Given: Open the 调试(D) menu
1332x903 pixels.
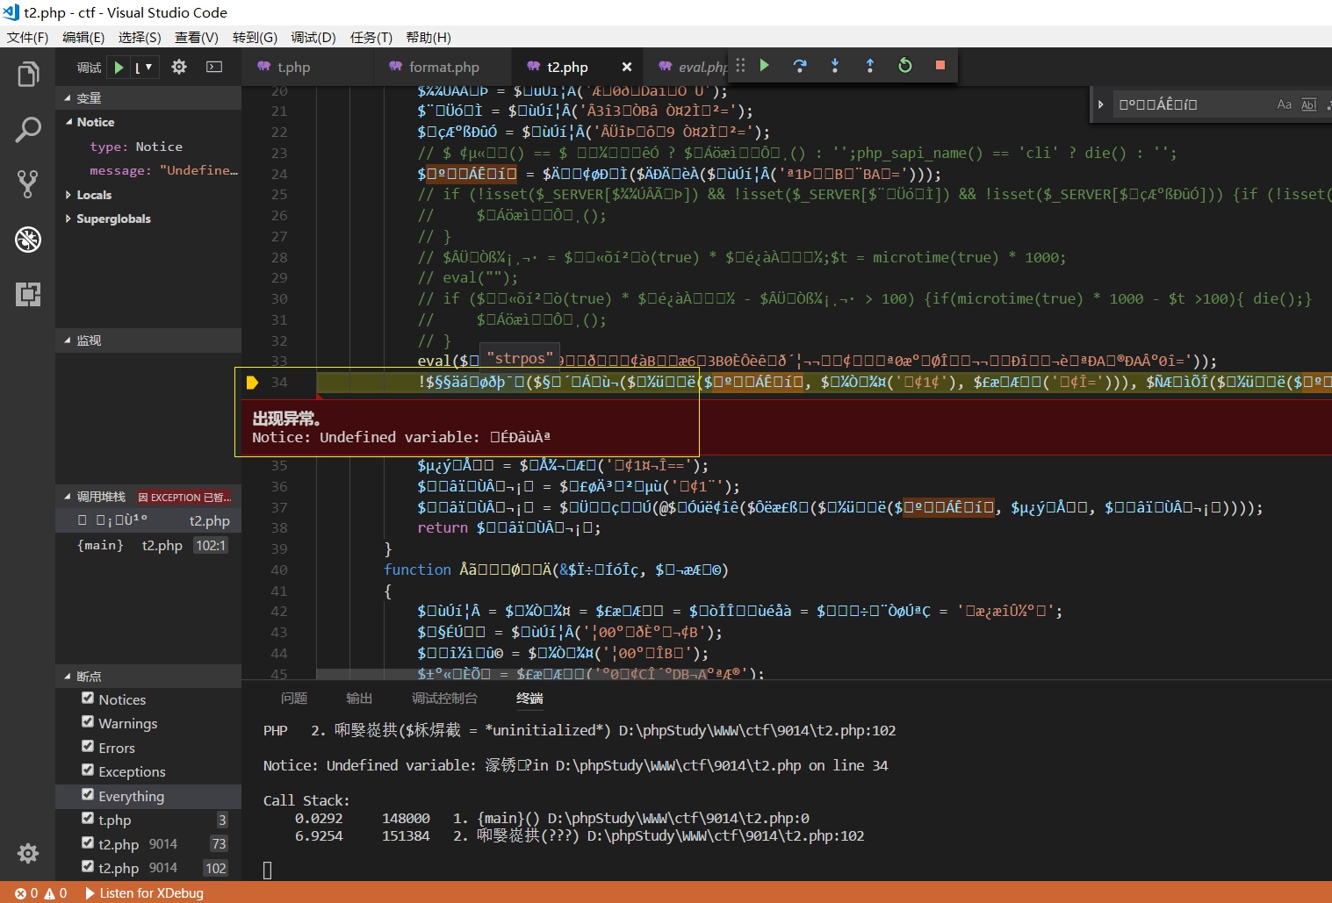Looking at the screenshot, I should pyautogui.click(x=313, y=37).
